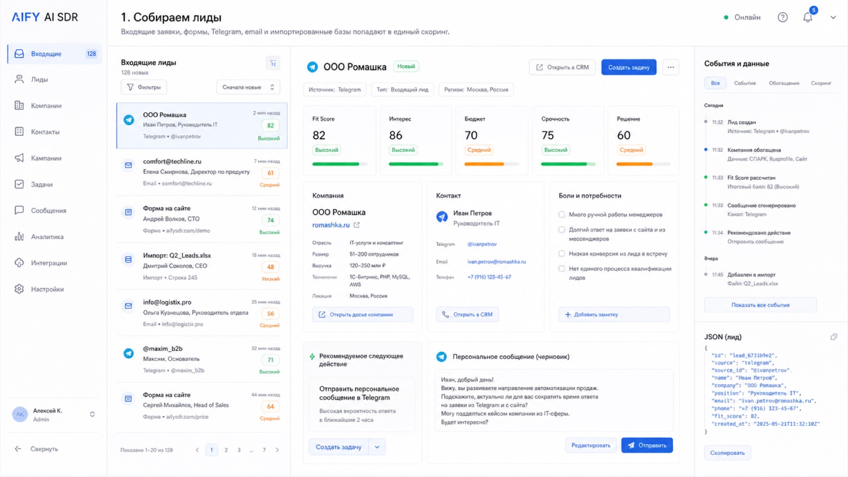This screenshot has height=477, width=848.
Task: Click Telegram icon of @maxim_b2b lead
Action: [128, 354]
